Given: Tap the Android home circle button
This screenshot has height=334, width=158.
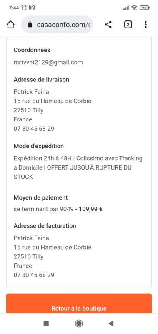Looking at the screenshot, I should point(79,324).
